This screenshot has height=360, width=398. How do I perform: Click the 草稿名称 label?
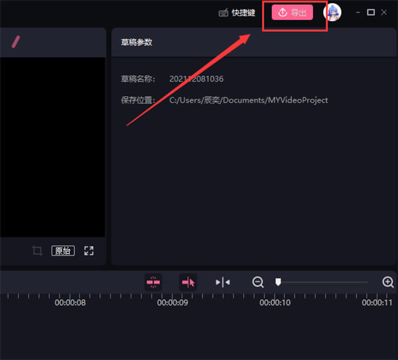pyautogui.click(x=138, y=79)
